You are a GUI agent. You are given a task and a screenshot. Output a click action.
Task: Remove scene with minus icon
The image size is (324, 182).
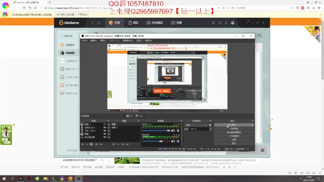pos(118,144)
